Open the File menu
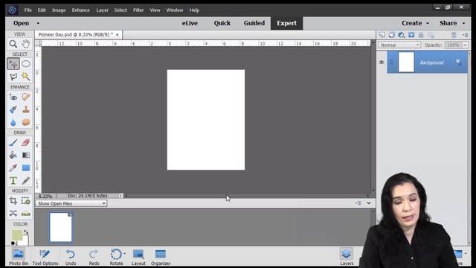Viewport: 476px width, 268px height. click(x=28, y=10)
